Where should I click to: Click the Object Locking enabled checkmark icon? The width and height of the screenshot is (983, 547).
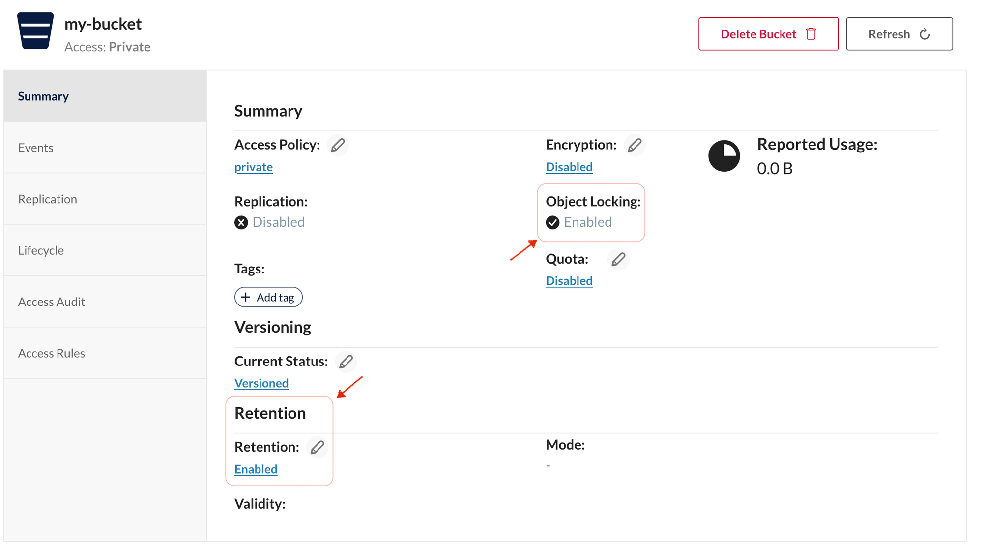pyautogui.click(x=552, y=223)
